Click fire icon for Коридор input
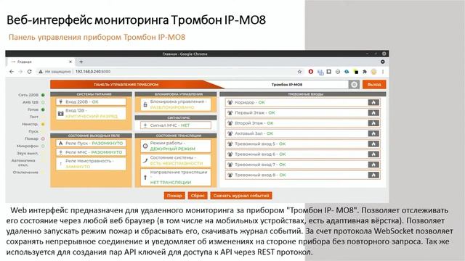This screenshot has height=261, width=465. tap(373, 102)
